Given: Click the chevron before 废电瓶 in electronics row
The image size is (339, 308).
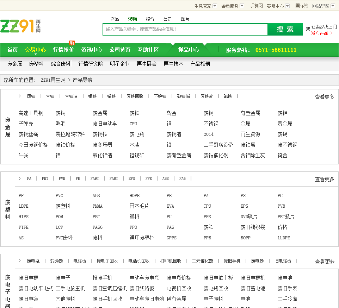Looking at the screenshot, I should 20,261.
